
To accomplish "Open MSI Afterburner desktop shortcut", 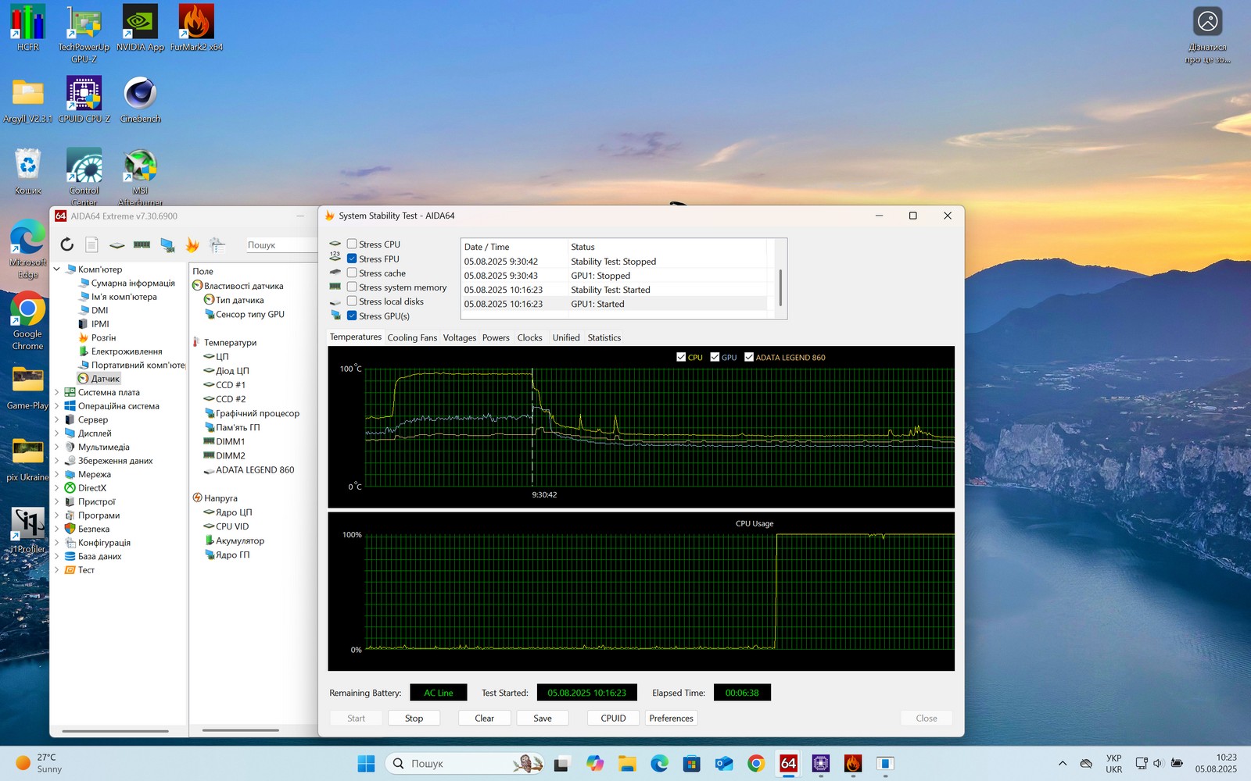I will click(141, 177).
